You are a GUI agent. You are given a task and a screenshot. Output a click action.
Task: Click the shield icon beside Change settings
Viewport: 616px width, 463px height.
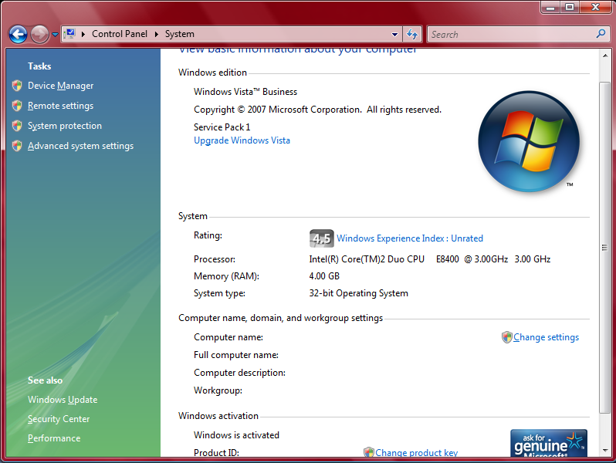[x=507, y=337]
